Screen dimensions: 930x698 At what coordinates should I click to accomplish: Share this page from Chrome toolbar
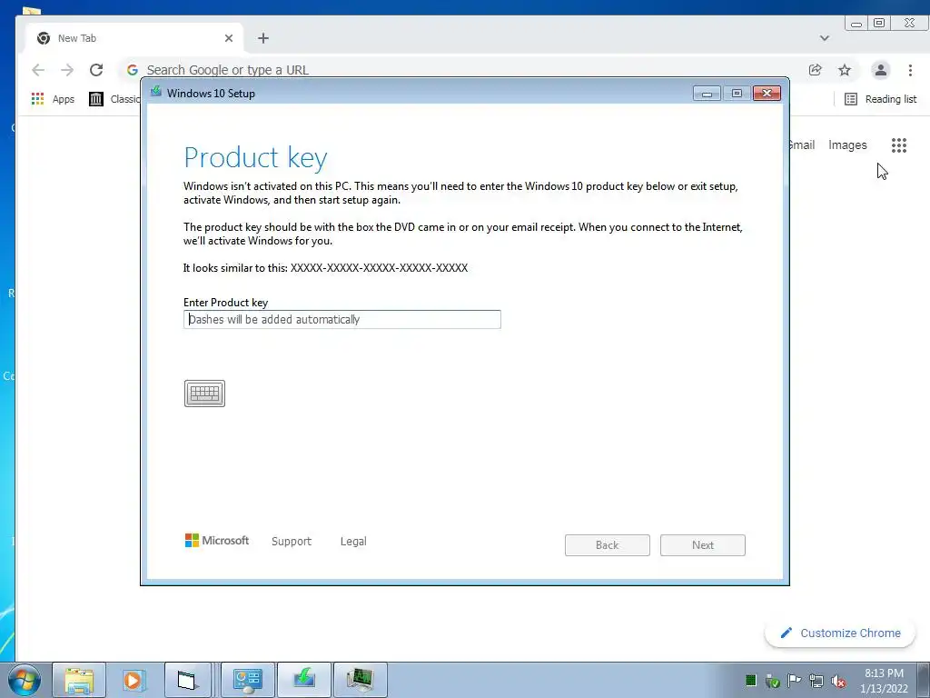pos(816,70)
